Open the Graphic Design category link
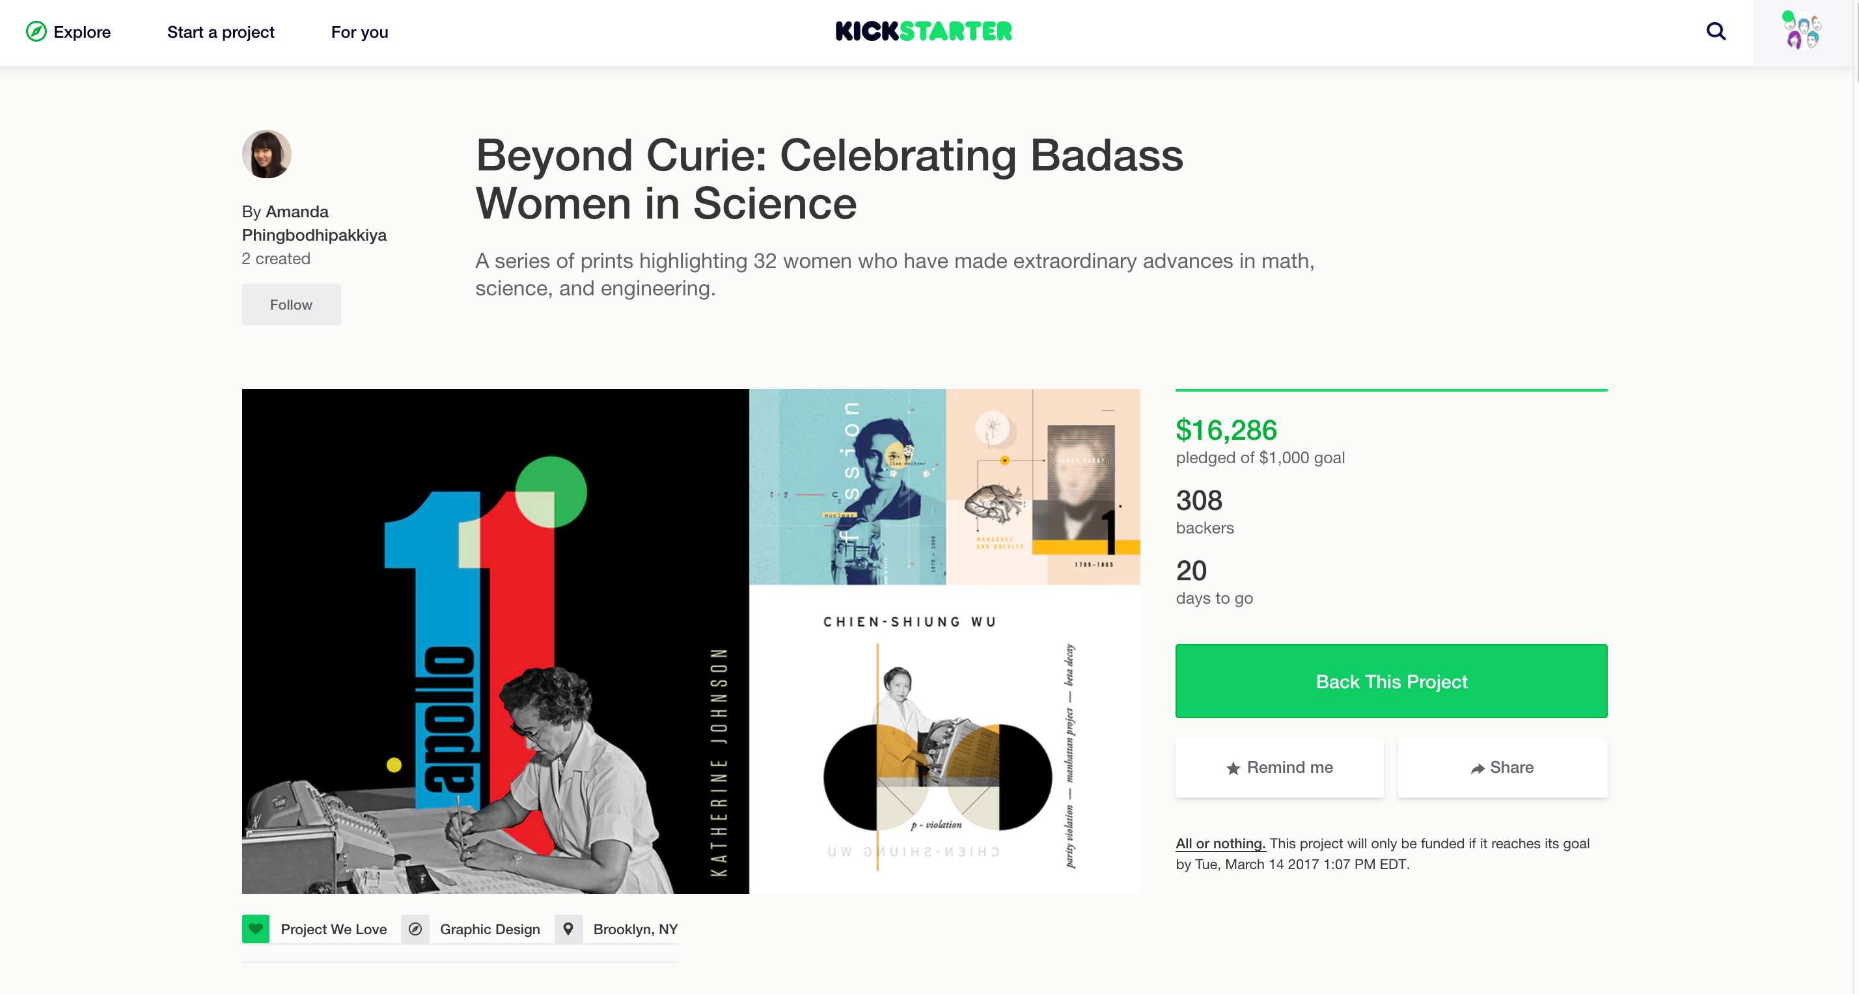Viewport: 1859px width, 994px height. (x=489, y=929)
